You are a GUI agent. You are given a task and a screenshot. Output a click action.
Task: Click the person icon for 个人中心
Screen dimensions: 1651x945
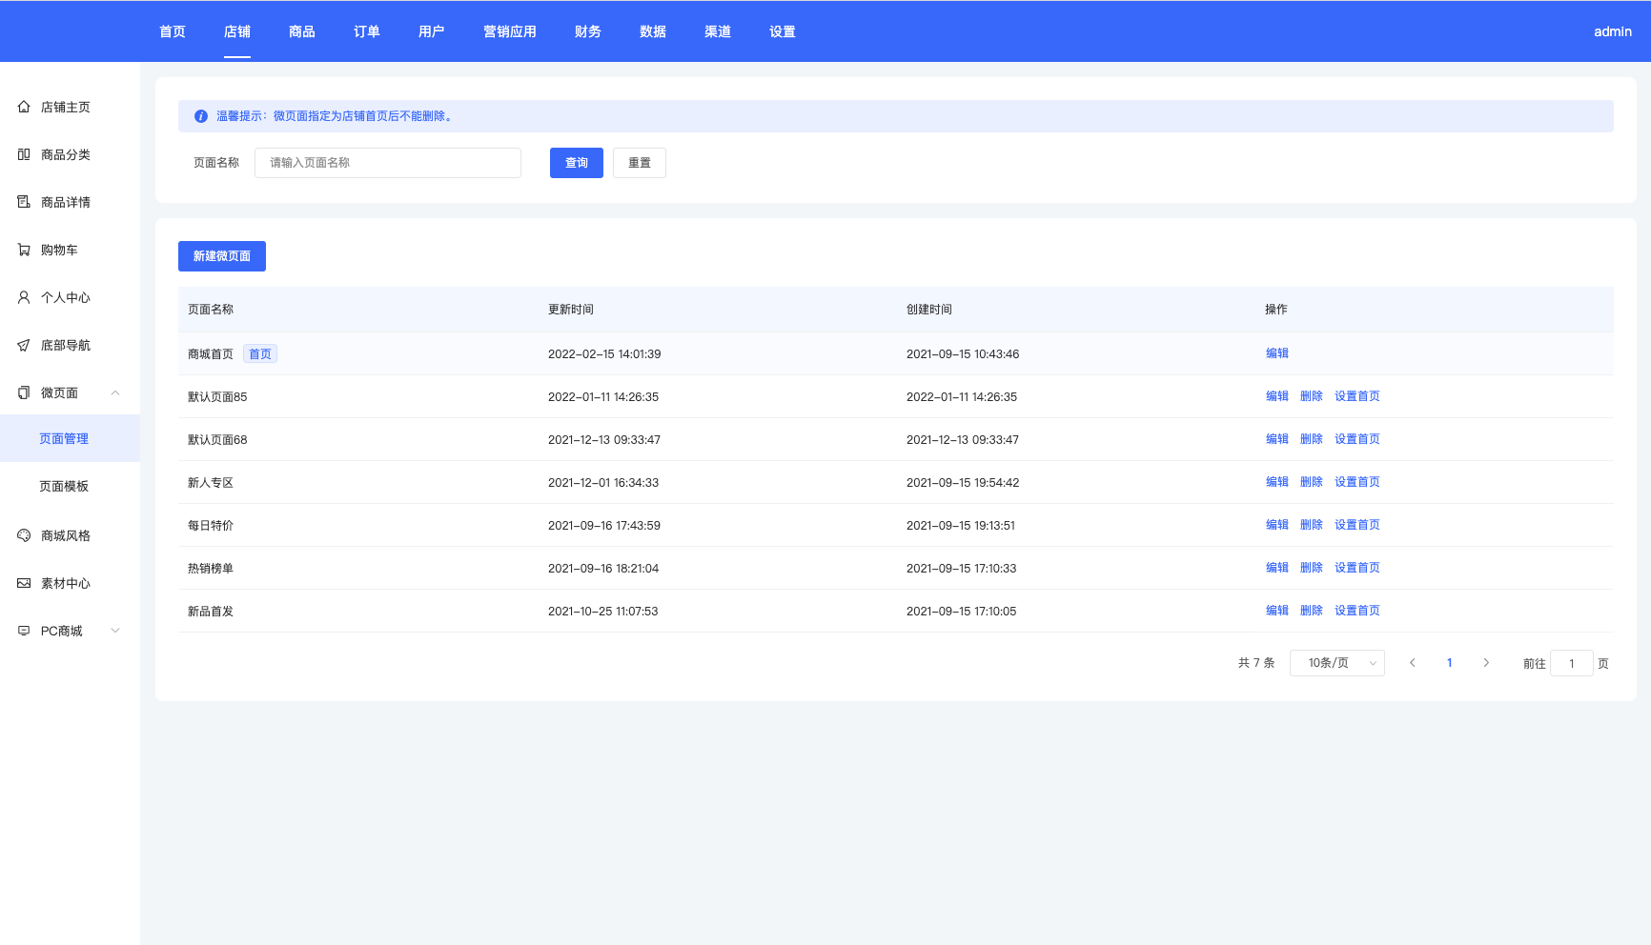click(x=24, y=297)
